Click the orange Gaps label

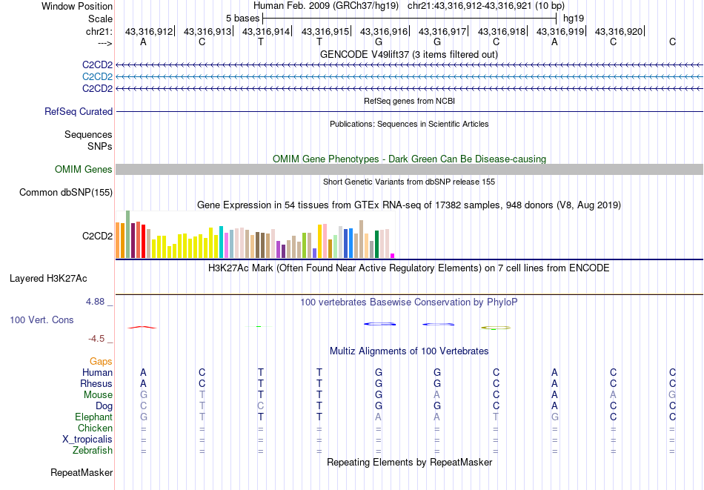tap(101, 362)
